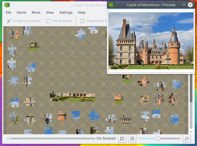Viewport: 197px width, 146px height.
Task: Click the '5% finished' status text
Action: pos(106,138)
